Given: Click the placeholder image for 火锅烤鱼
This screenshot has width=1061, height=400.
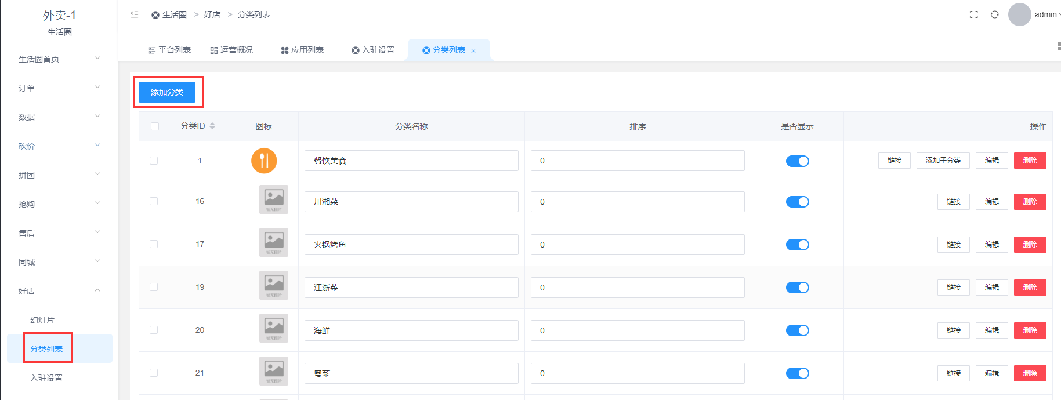Looking at the screenshot, I should (x=274, y=242).
